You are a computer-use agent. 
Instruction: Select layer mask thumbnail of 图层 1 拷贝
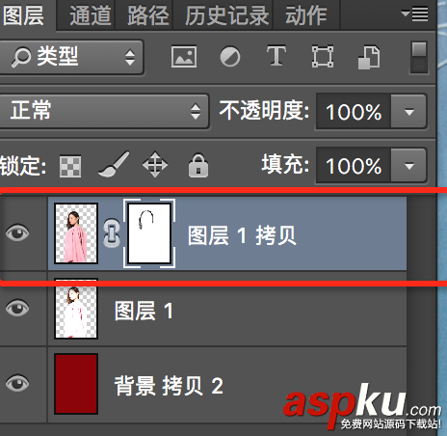pyautogui.click(x=149, y=233)
